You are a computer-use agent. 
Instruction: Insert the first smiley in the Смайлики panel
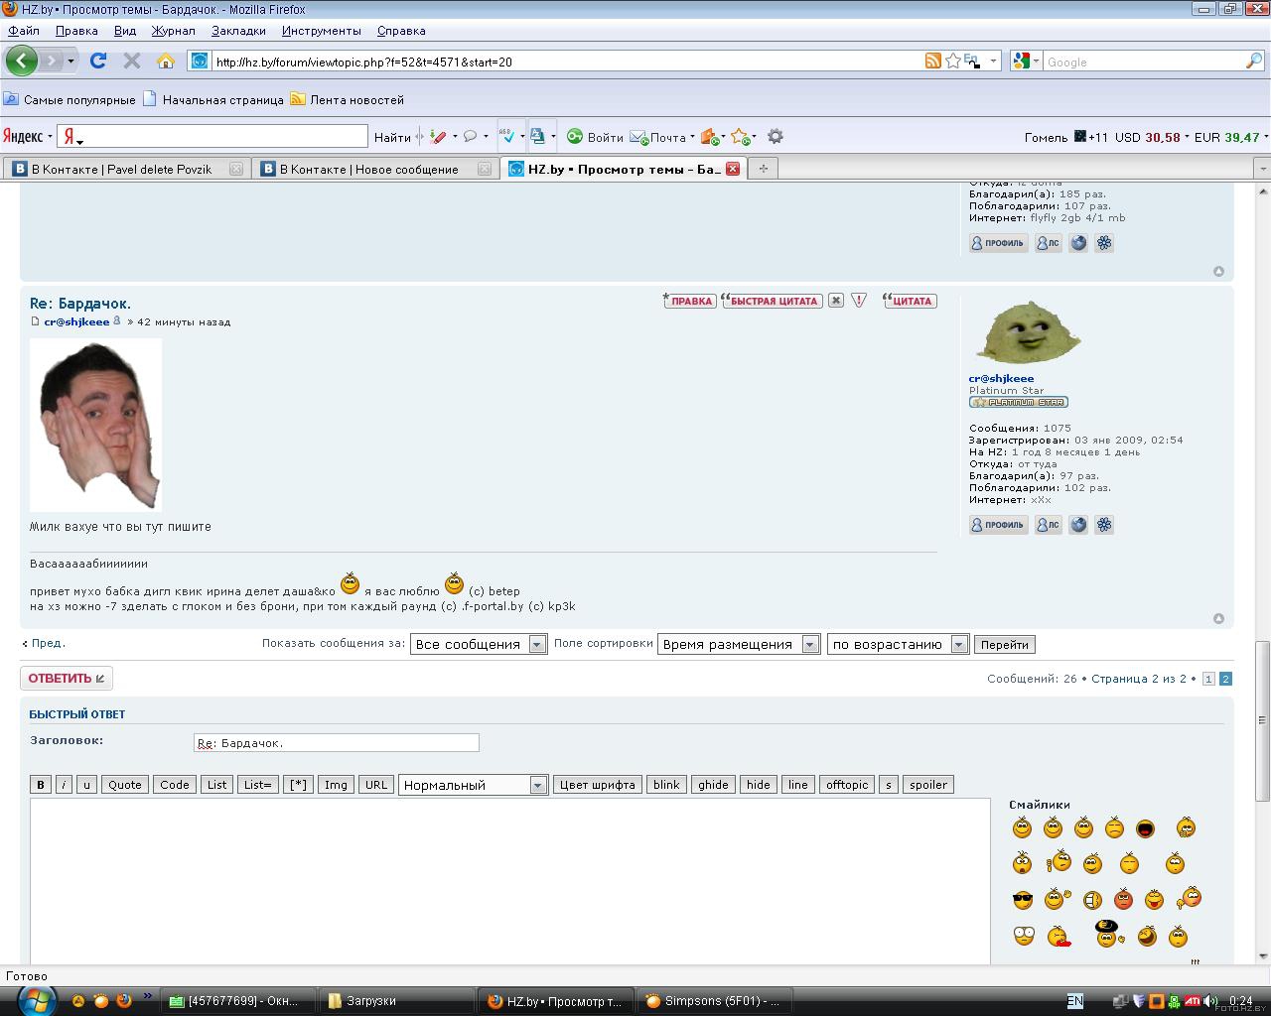pos(1022,828)
